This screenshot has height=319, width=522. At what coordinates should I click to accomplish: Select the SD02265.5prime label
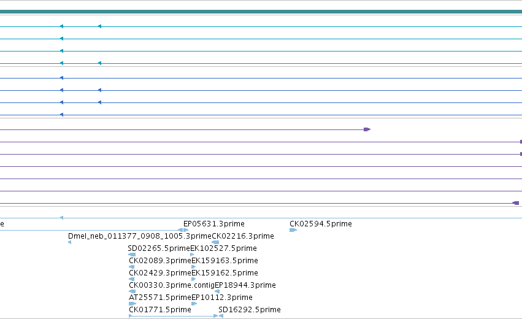[159, 248]
